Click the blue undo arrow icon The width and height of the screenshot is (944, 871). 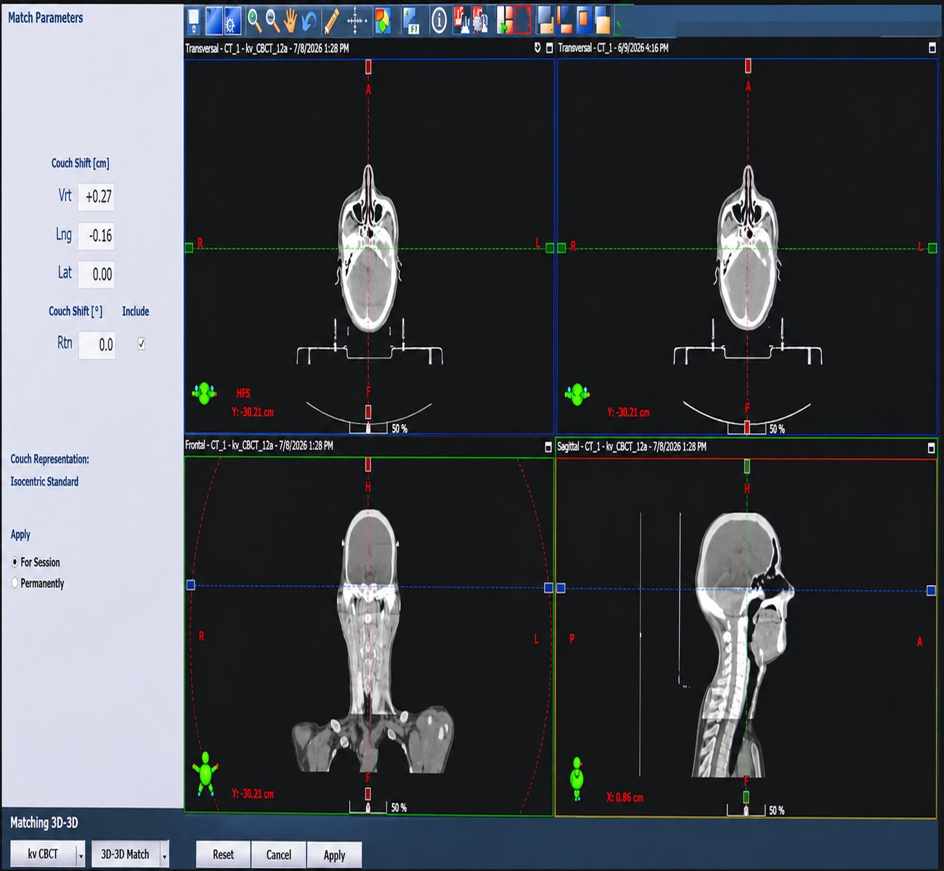pyautogui.click(x=309, y=21)
